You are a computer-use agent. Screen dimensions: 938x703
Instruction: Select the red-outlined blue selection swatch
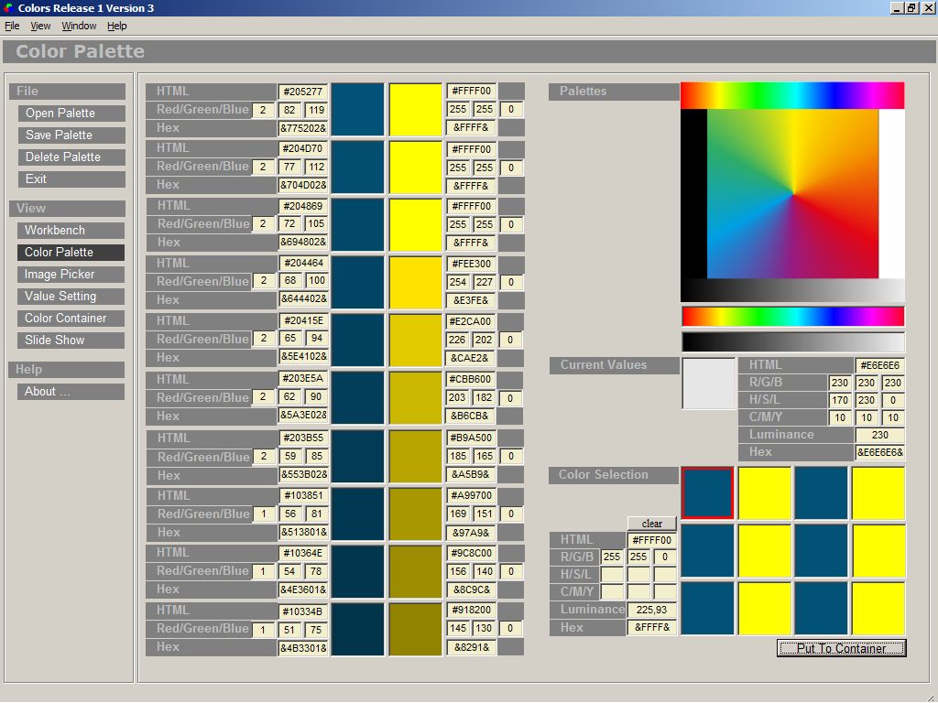coord(708,493)
